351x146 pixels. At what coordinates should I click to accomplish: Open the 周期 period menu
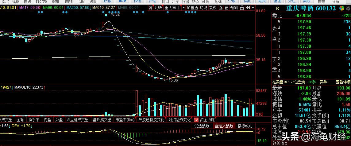55,2
